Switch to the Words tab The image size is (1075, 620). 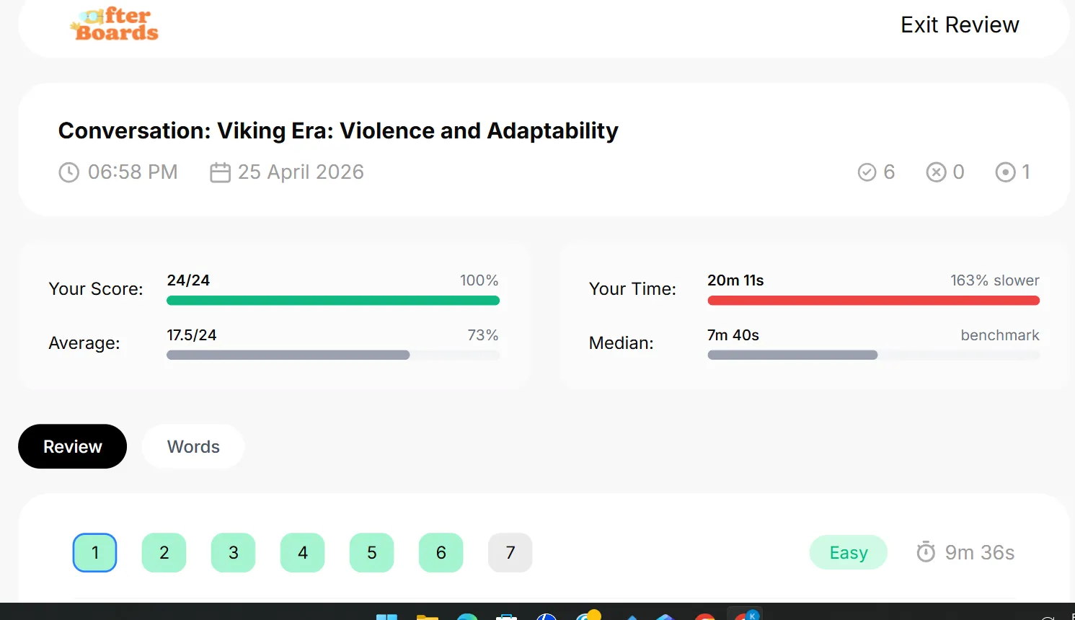(193, 446)
